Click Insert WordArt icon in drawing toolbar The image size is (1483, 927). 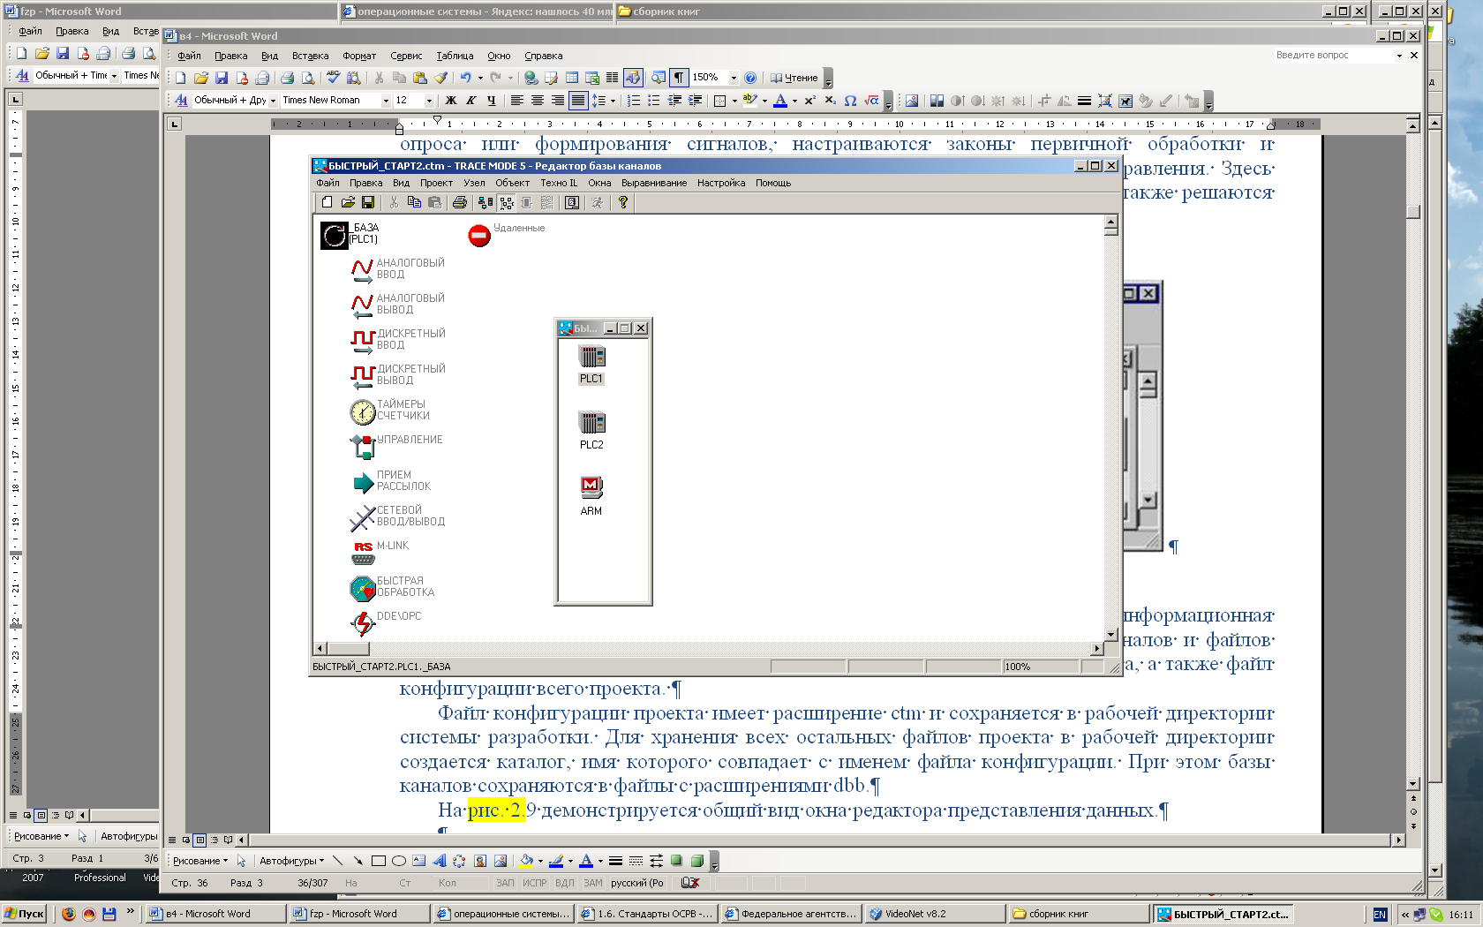pos(439,861)
